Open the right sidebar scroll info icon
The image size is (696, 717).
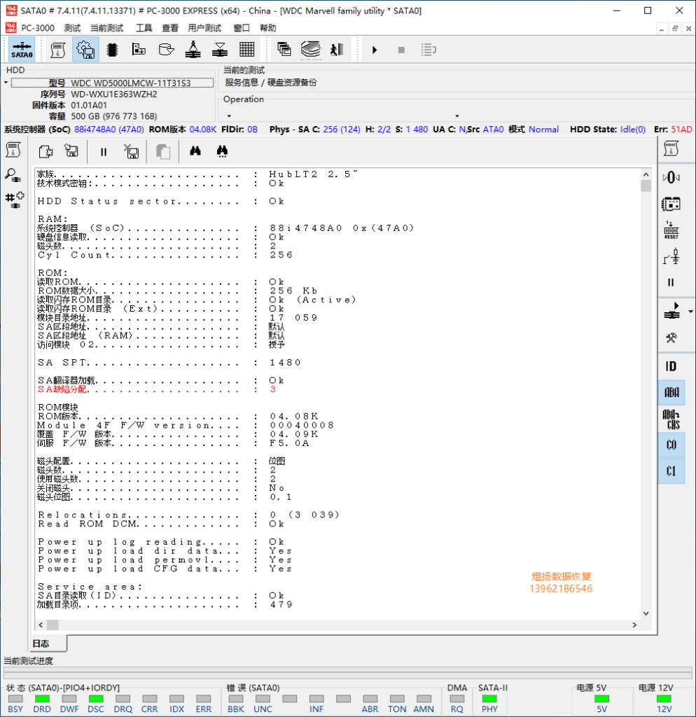point(671,149)
